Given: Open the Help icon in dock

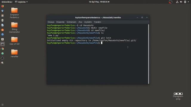Looking at the screenshot, I should pos(2,34).
